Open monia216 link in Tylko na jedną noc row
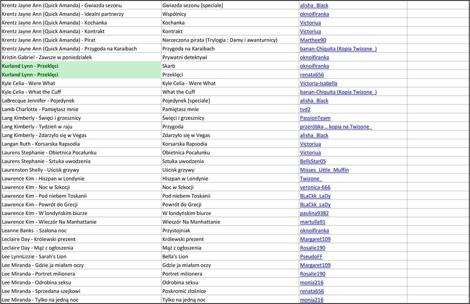The height and width of the screenshot is (304, 470). [311, 300]
